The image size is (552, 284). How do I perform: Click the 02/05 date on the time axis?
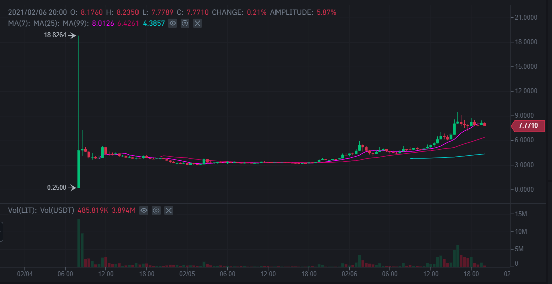pyautogui.click(x=187, y=273)
